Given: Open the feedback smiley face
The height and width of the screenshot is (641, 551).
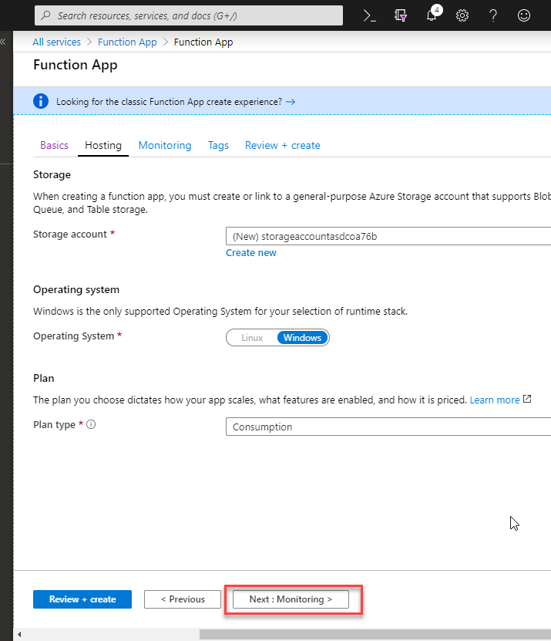Looking at the screenshot, I should coord(523,16).
